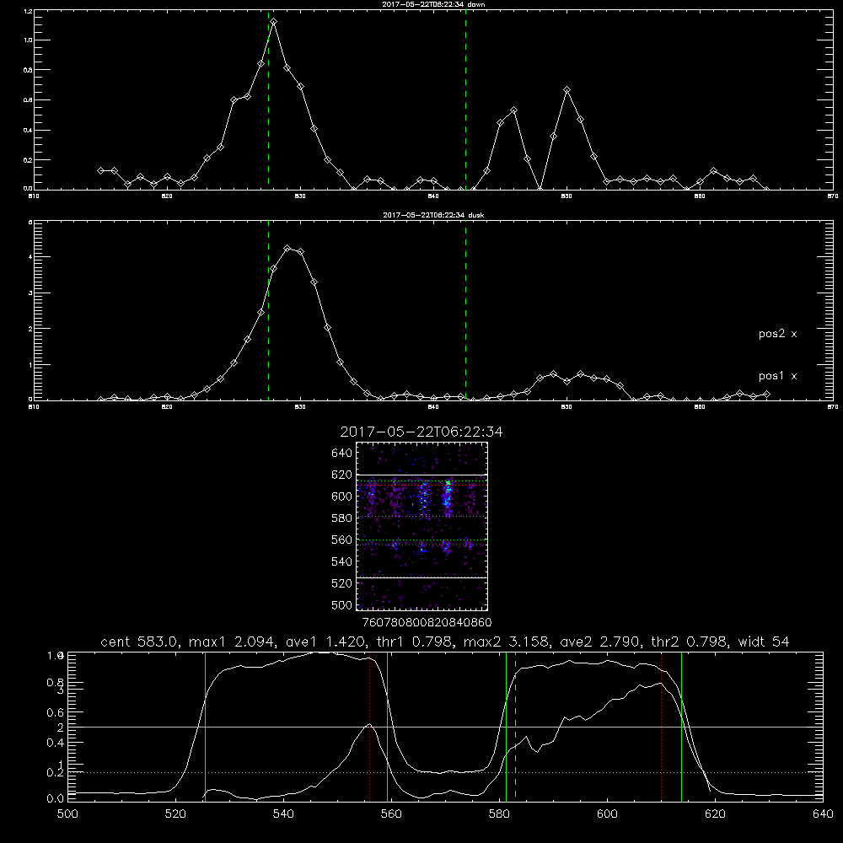Click '580' on the bottom plot x-axis
The height and width of the screenshot is (843, 843).
coord(499,814)
